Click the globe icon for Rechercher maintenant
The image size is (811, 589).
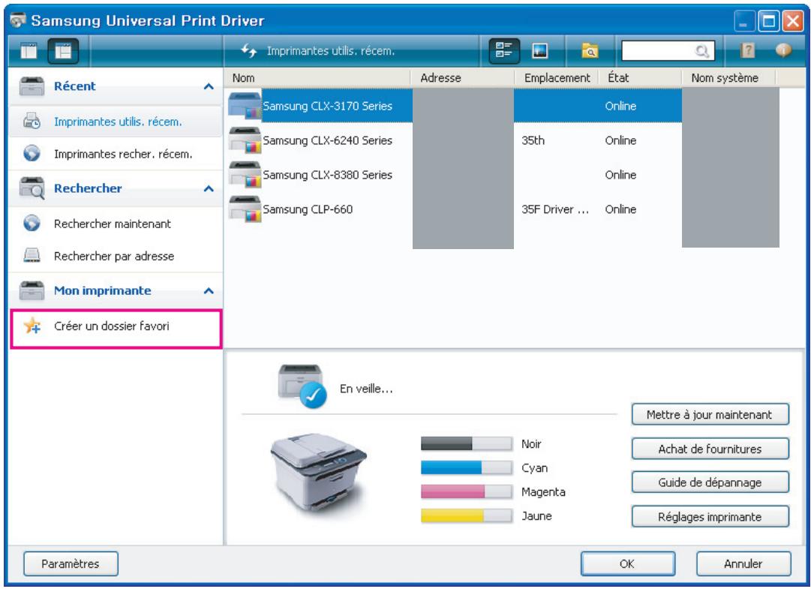coord(32,223)
